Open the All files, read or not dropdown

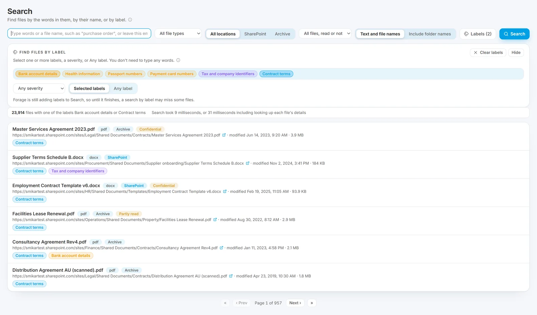coord(325,34)
